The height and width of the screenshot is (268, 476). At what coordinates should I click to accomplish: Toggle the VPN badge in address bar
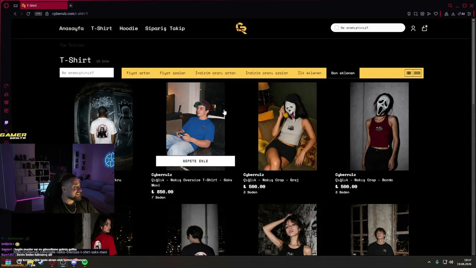[x=38, y=14]
